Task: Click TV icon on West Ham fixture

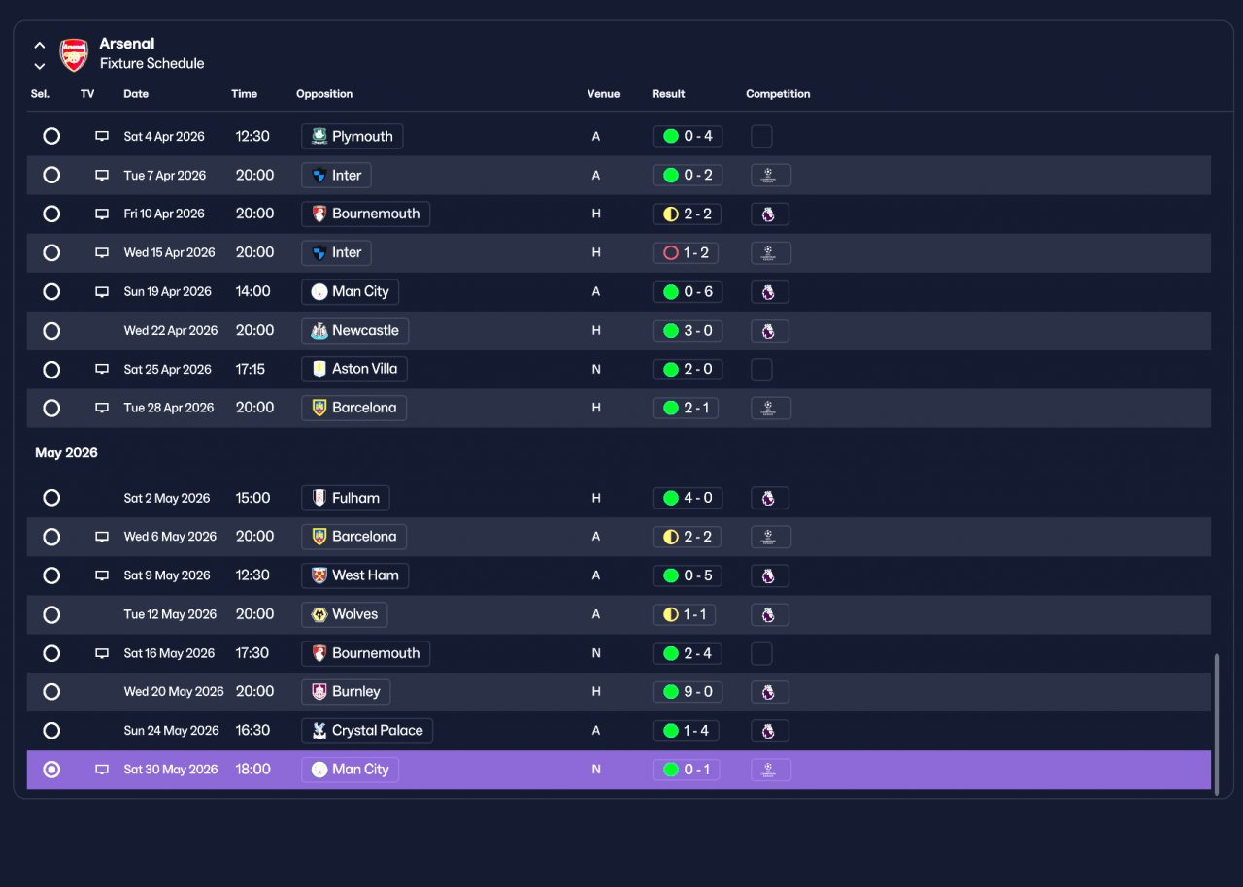Action: (102, 575)
